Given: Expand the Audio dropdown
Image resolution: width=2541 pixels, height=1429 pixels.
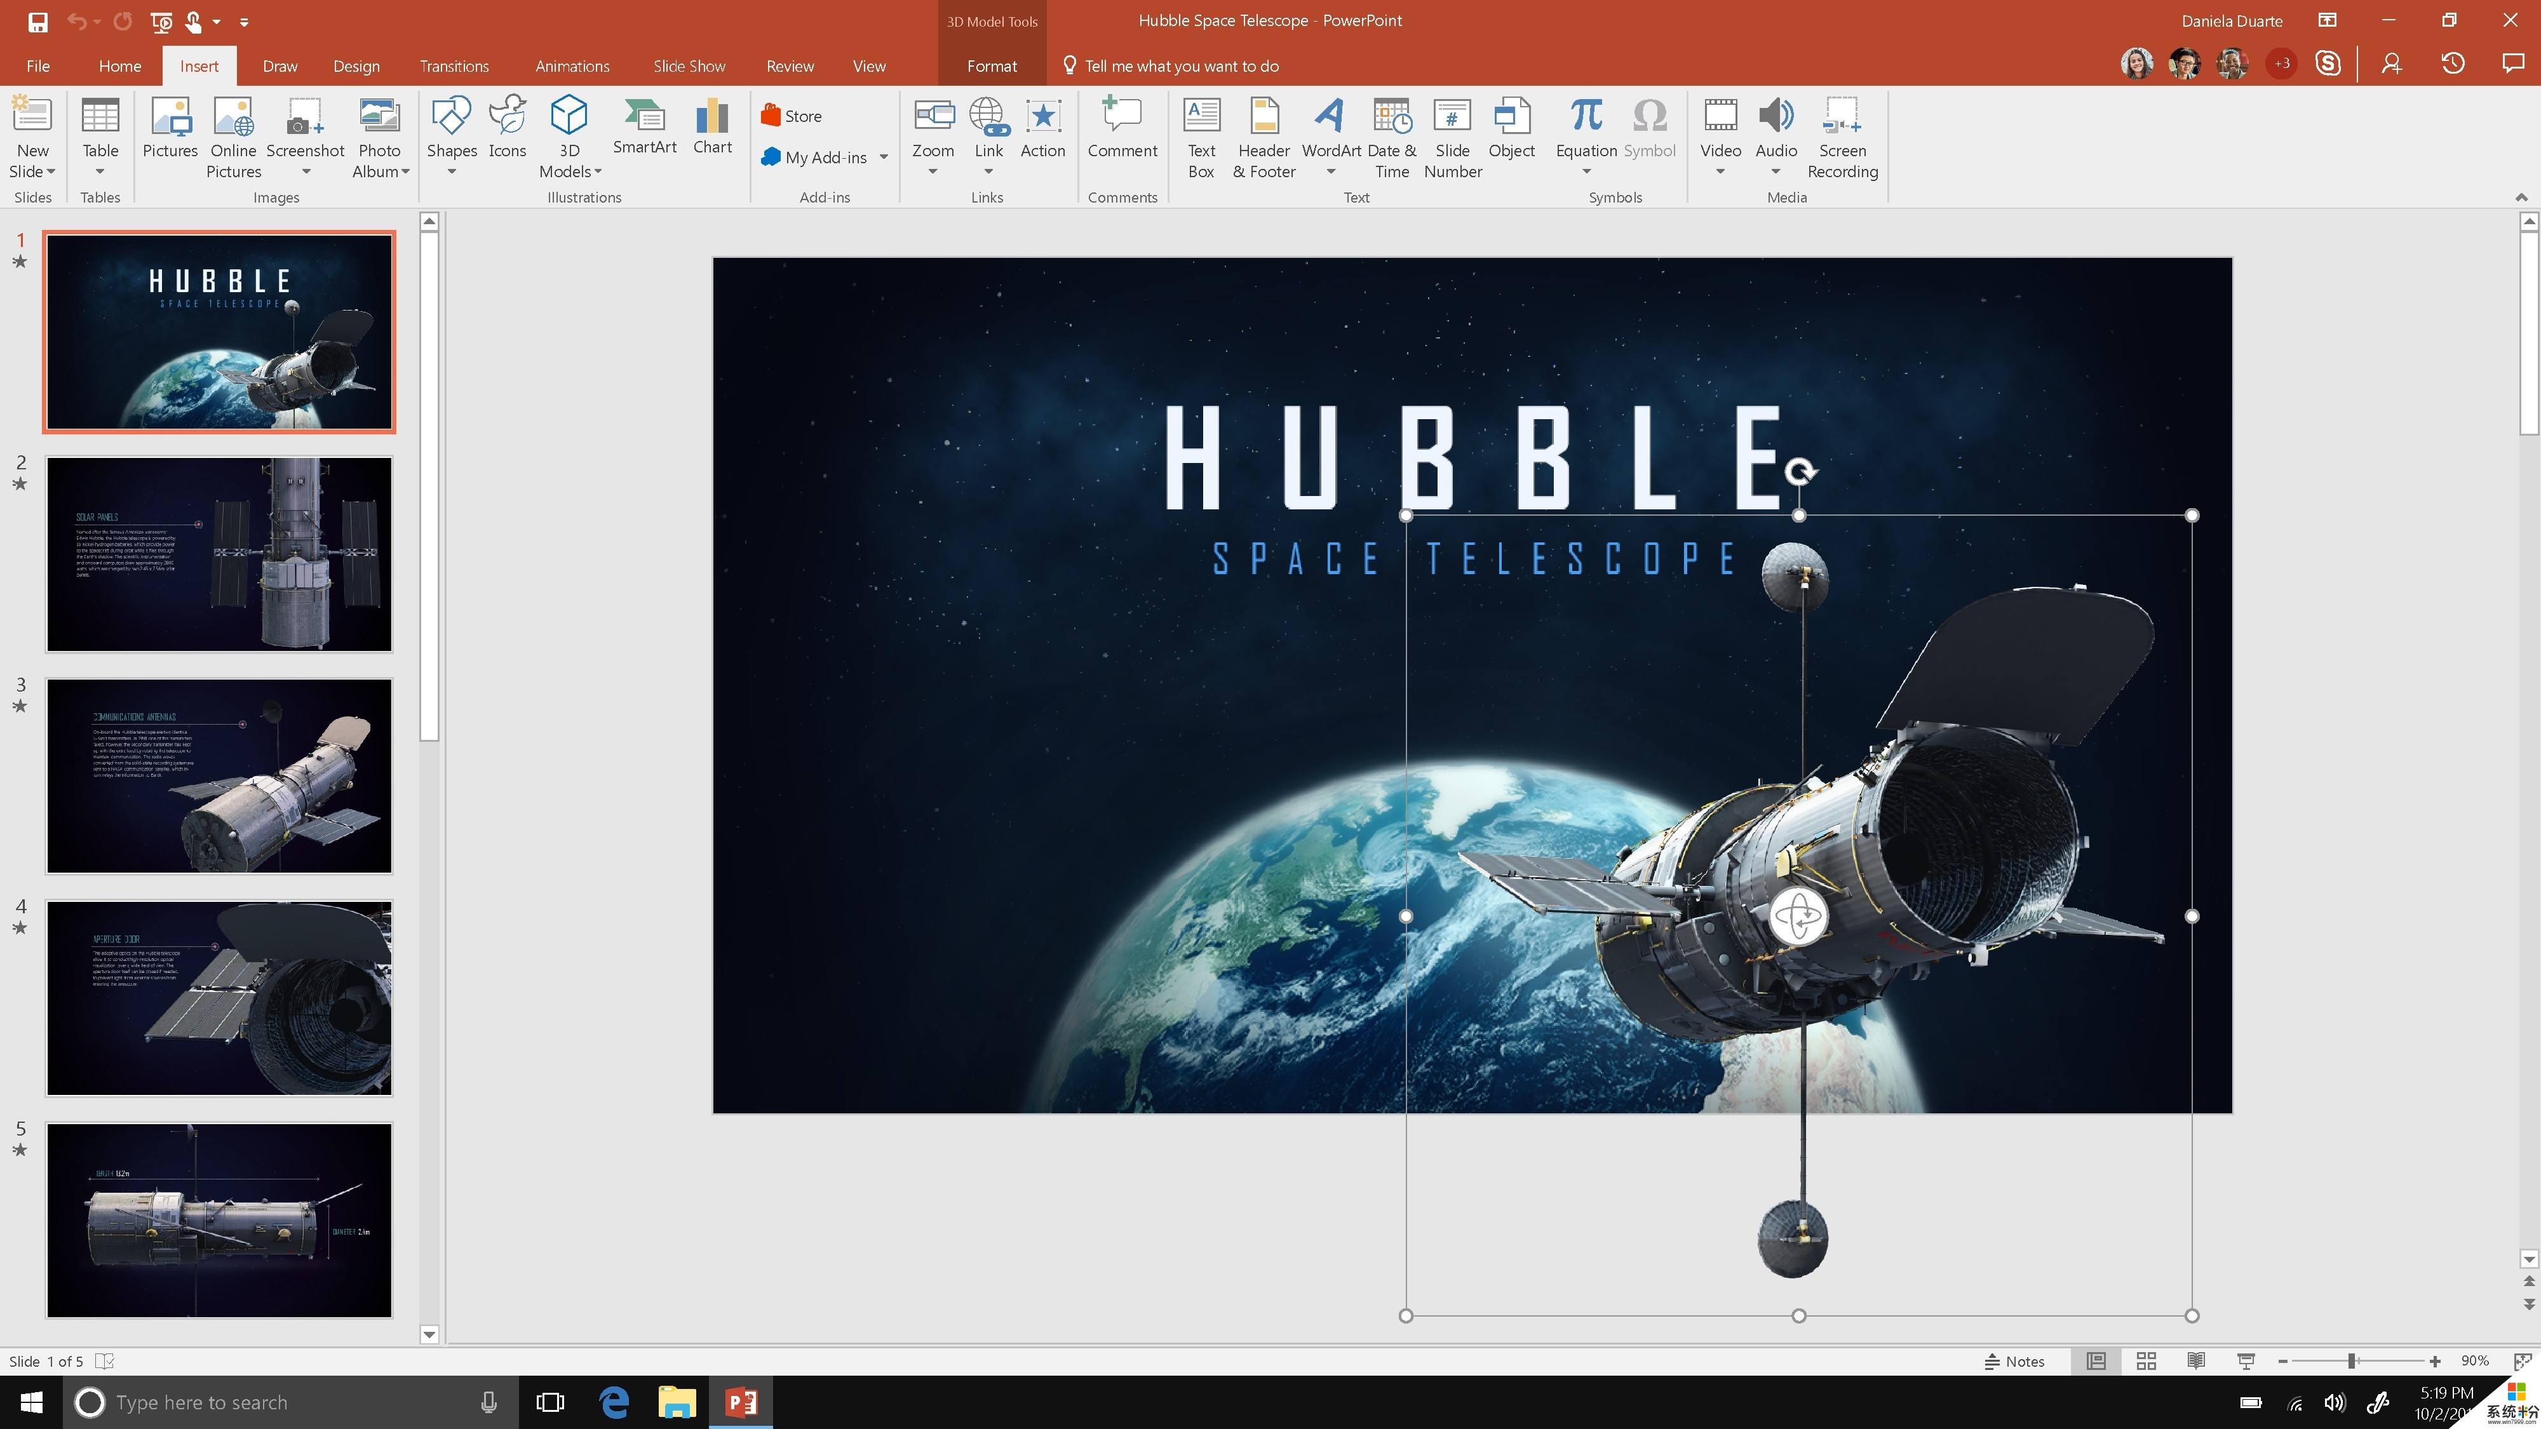Looking at the screenshot, I should pos(1776,171).
